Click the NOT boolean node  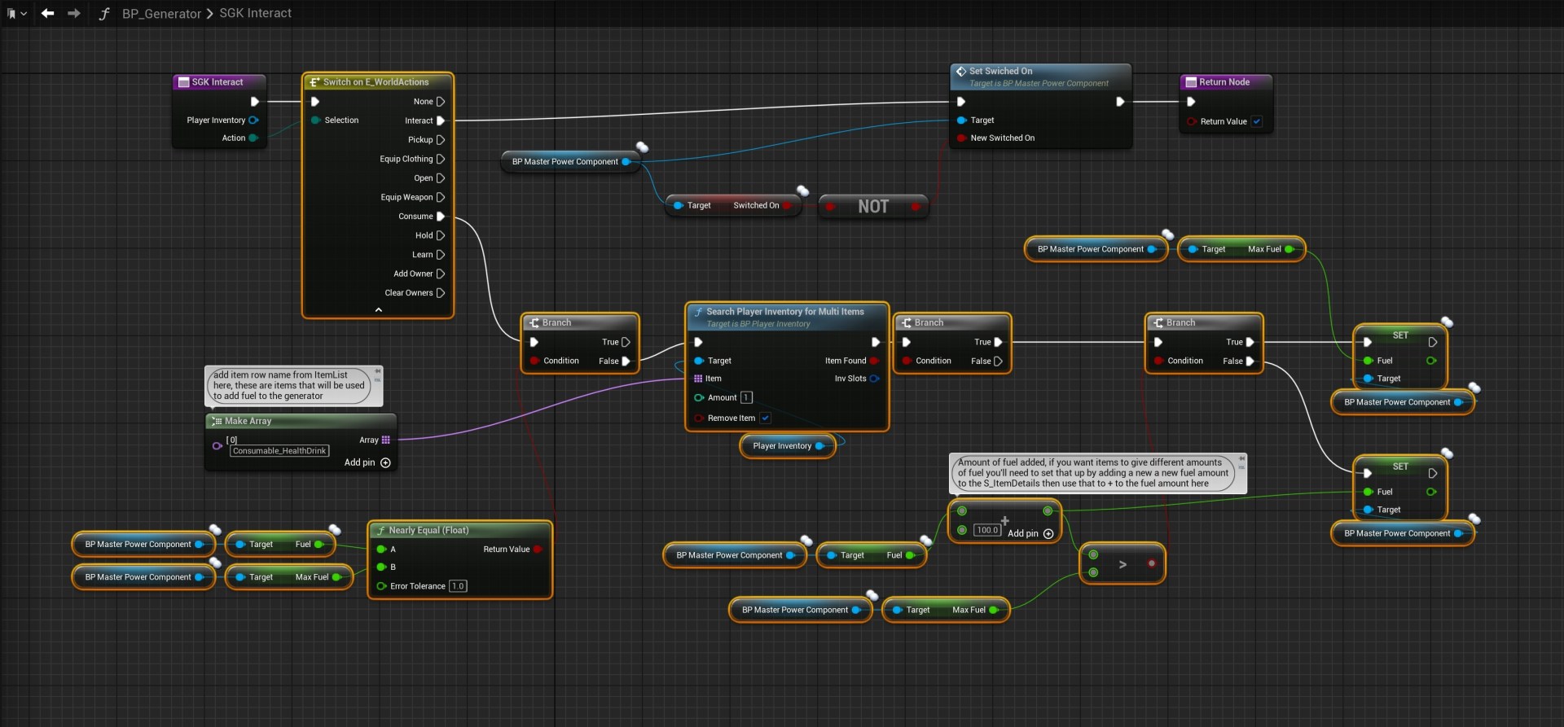click(872, 207)
